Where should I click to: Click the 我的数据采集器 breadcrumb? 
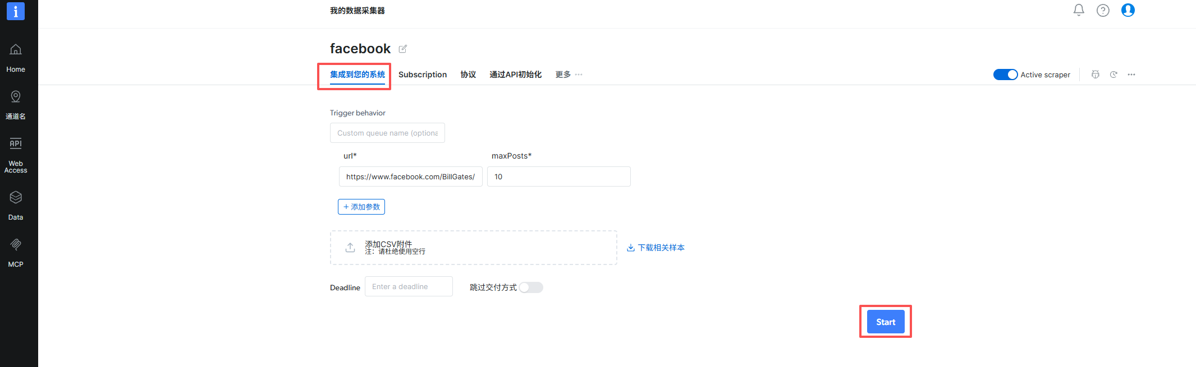click(358, 11)
